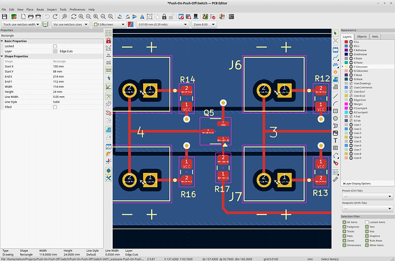Screen dimensions: 395x261
Task: Collapse the Basic Properties section
Action: [x=2, y=41]
